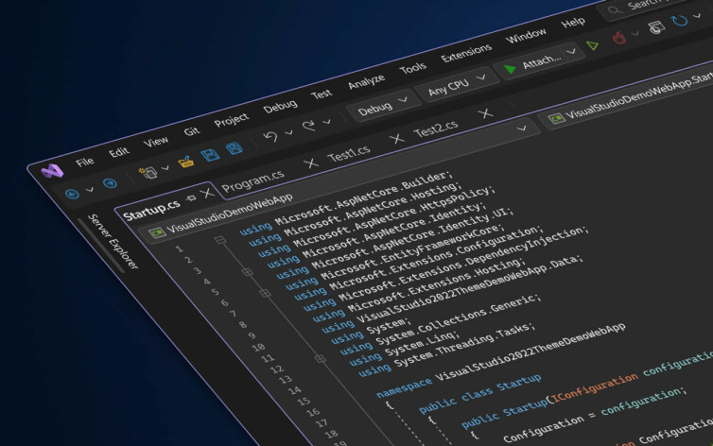Redo the last undone action
Screen dimensions: 713x446
pos(309,126)
